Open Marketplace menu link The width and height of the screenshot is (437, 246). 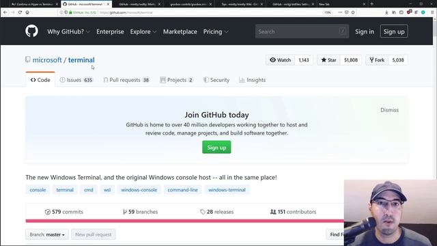click(180, 31)
